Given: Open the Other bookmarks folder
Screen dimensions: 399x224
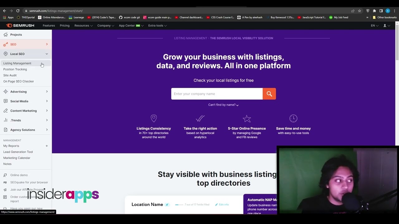Looking at the screenshot, I should 385,17.
